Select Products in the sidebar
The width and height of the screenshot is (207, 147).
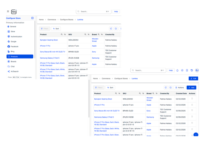point(20,56)
